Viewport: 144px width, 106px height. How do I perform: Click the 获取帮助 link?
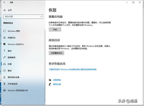57,80
